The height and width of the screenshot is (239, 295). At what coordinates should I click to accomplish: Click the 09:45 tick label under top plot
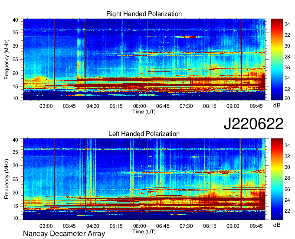pos(256,106)
